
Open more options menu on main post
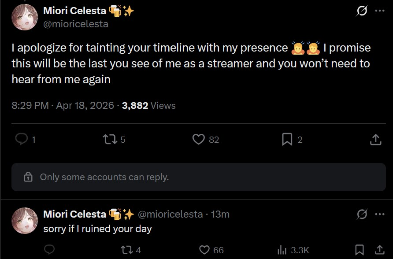[379, 12]
